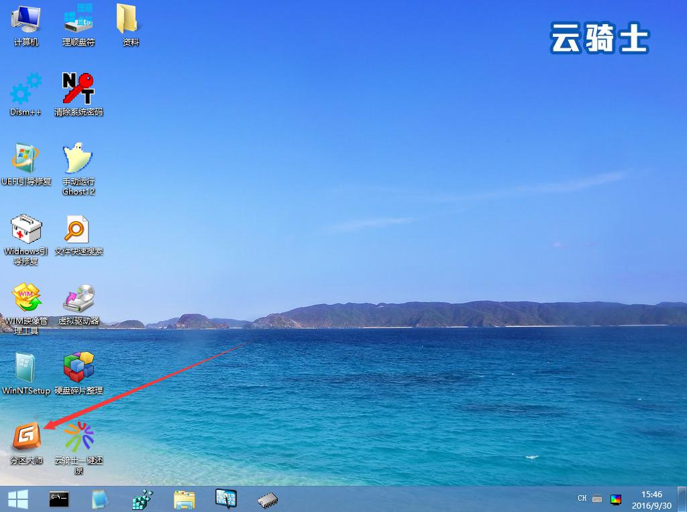The image size is (687, 512).
Task: Open the Windows Start button
Action: coord(18,499)
